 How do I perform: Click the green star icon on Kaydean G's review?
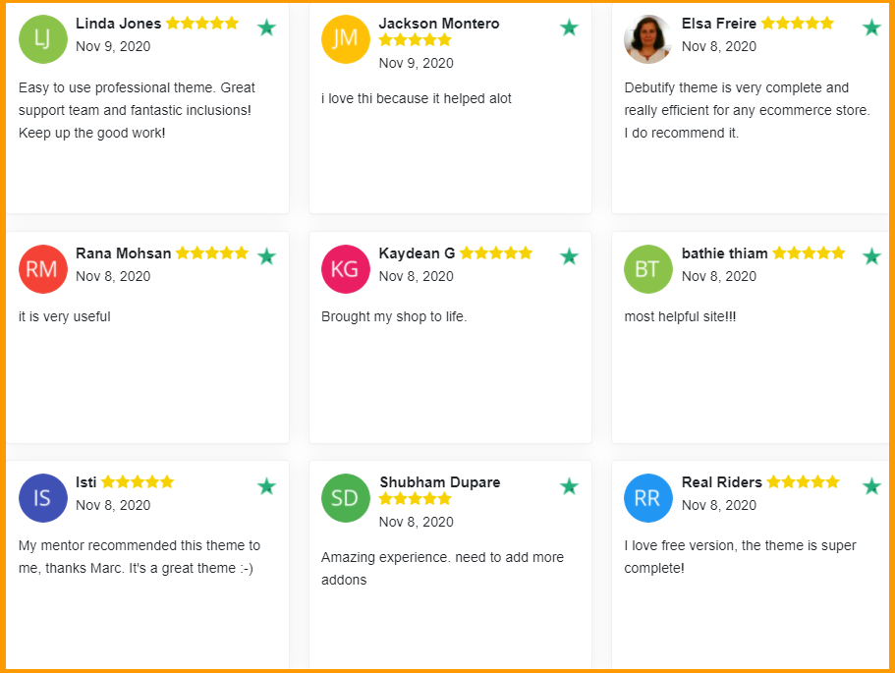569,256
